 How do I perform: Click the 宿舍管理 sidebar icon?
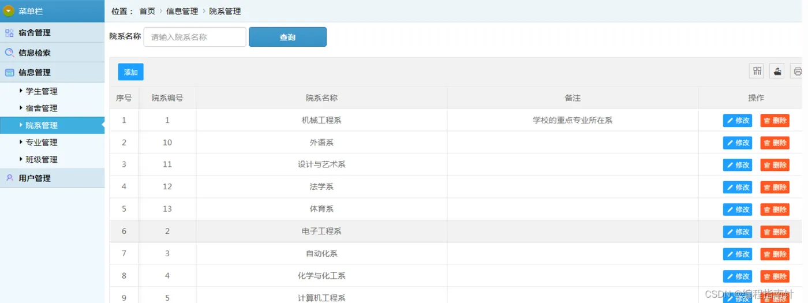tap(9, 33)
